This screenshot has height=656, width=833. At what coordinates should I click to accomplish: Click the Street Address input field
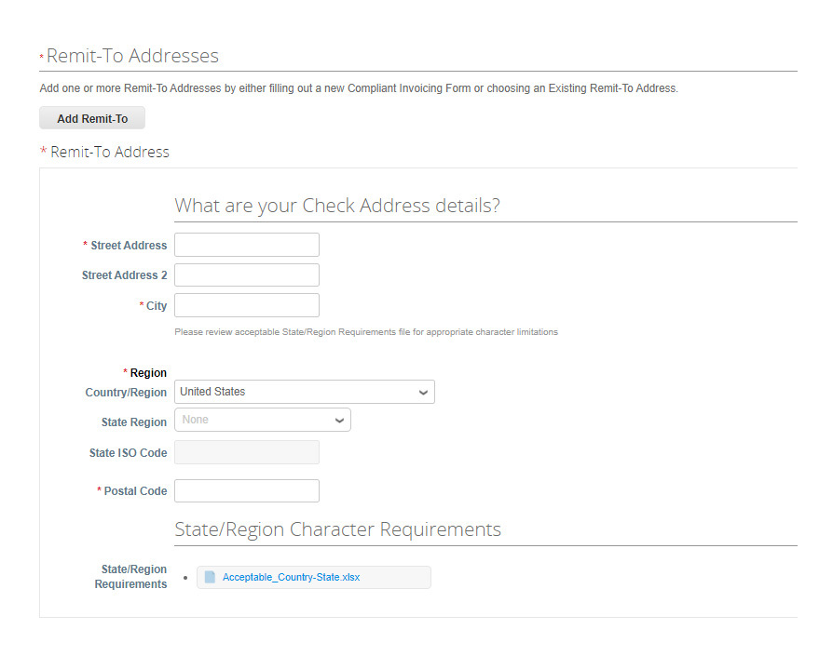[x=246, y=244]
